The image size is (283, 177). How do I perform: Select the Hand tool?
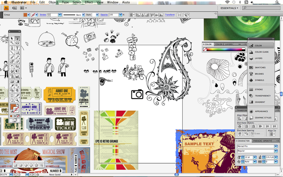point(12,100)
